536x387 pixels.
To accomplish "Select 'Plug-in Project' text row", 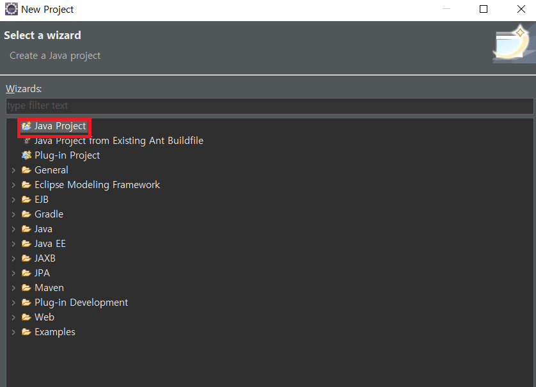I will click(67, 155).
